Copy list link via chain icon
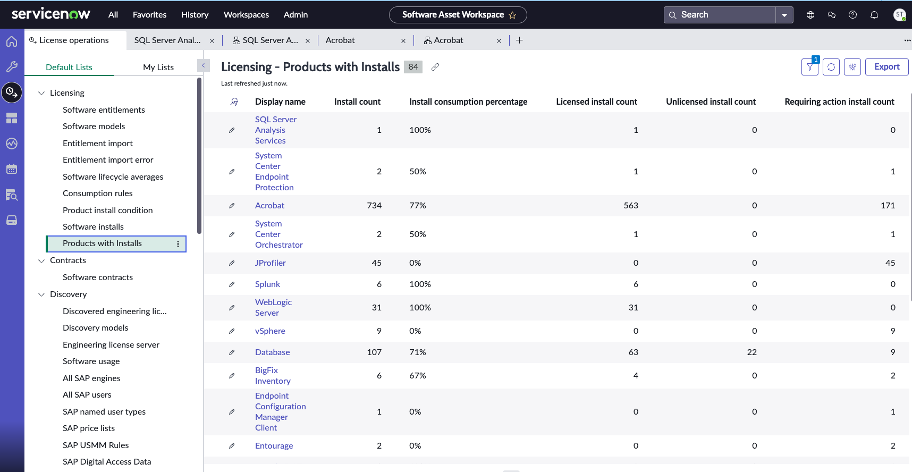This screenshot has width=912, height=472. click(435, 67)
